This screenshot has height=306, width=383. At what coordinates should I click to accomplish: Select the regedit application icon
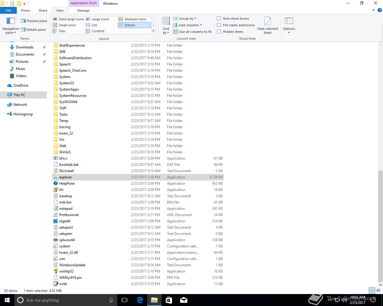pyautogui.click(x=55, y=221)
